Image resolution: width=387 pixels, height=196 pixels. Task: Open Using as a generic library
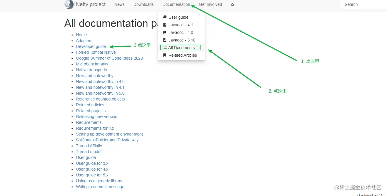(x=99, y=181)
